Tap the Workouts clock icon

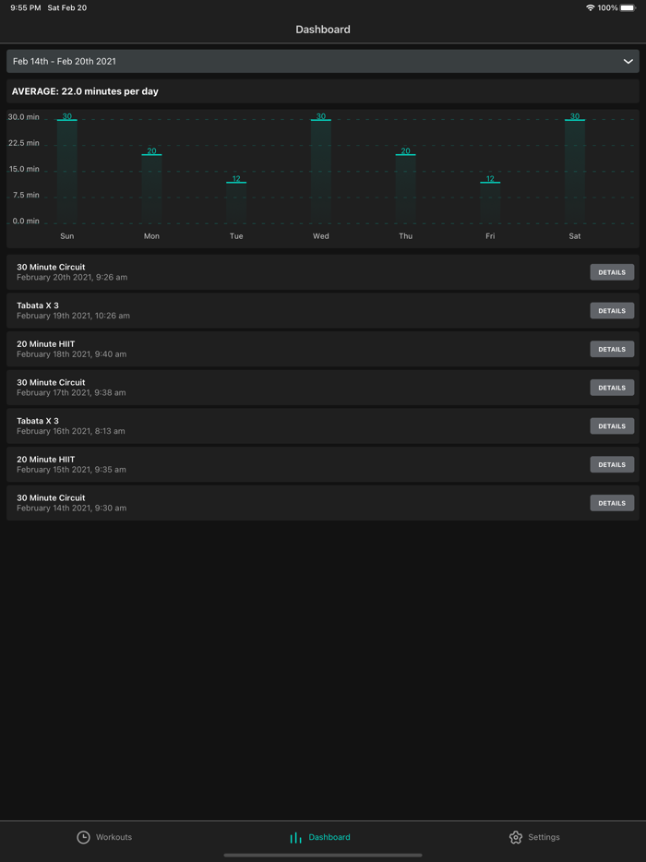click(x=83, y=837)
